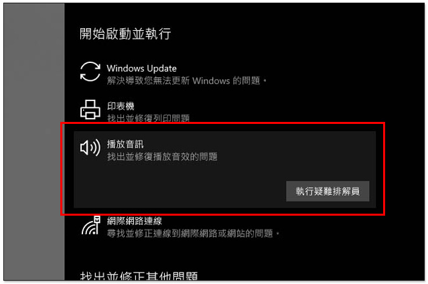
Task: Expand the 印表機 troubleshooter item
Action: click(121, 106)
